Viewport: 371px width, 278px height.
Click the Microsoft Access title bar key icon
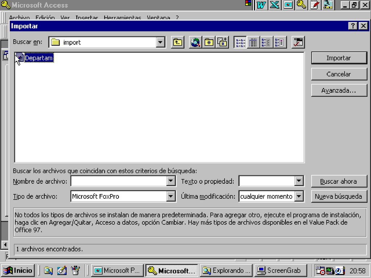click(5, 5)
